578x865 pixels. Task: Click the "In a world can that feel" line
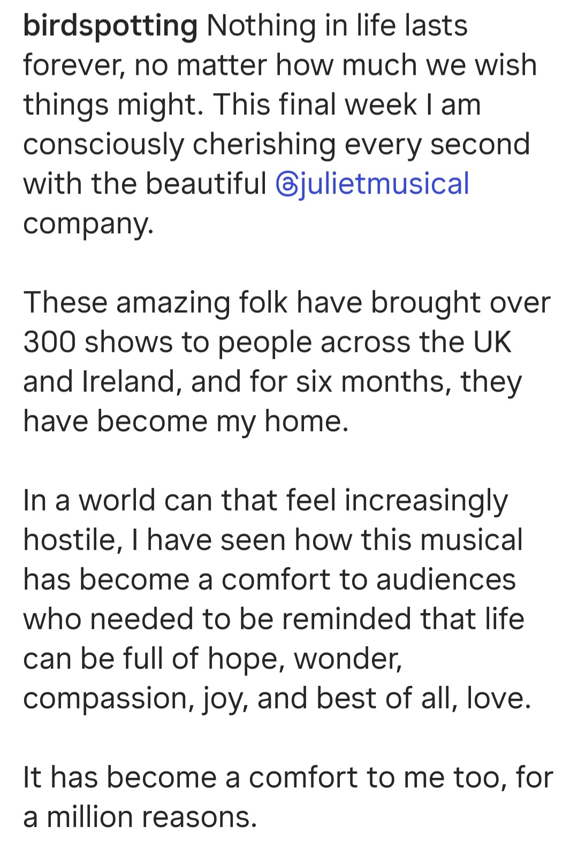click(x=265, y=501)
